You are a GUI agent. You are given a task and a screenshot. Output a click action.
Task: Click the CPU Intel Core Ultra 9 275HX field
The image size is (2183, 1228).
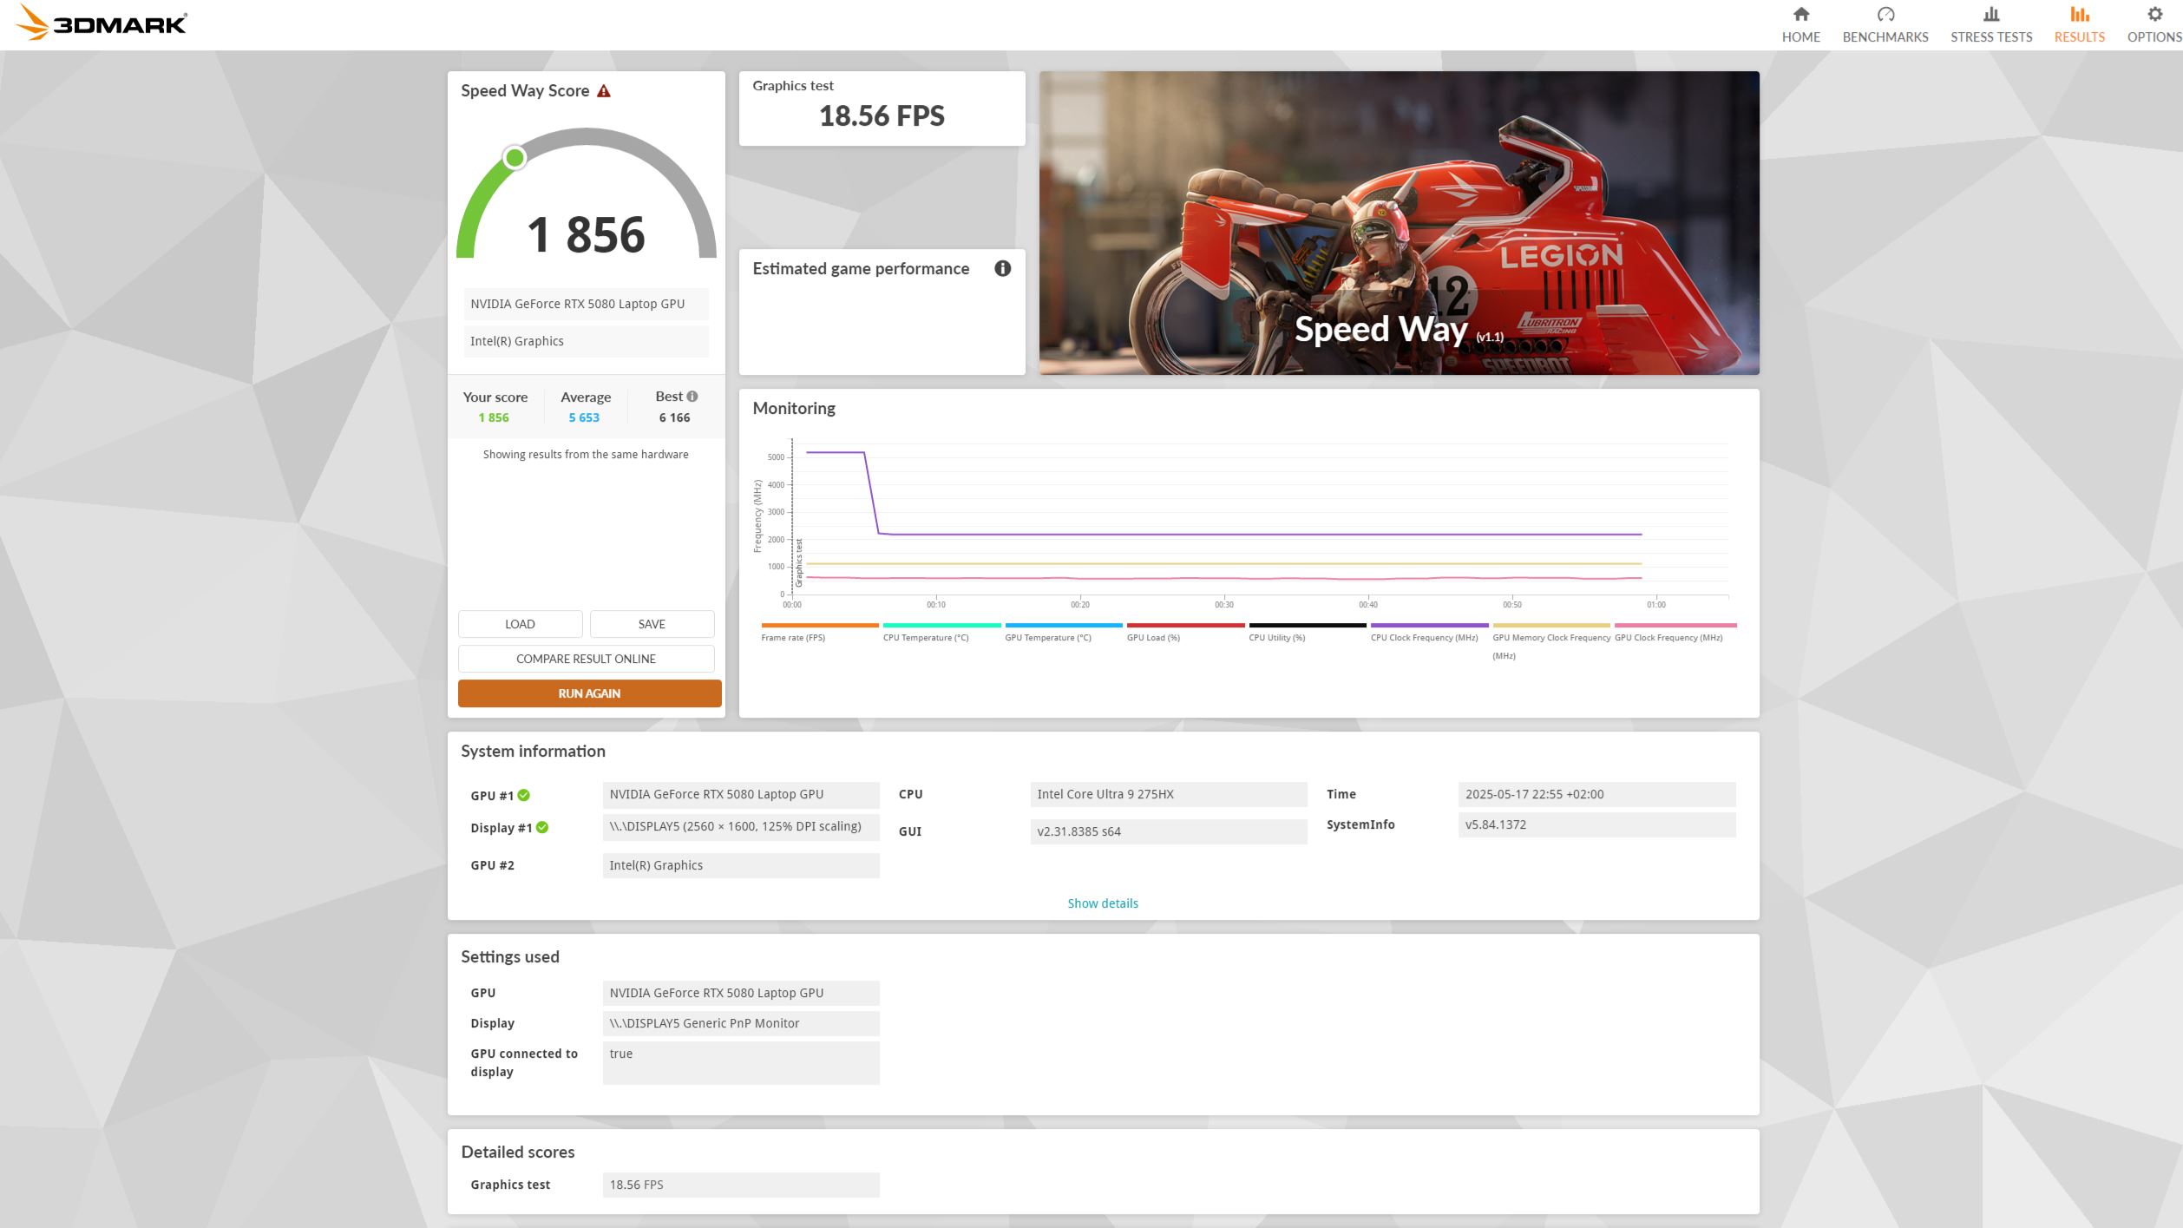point(1169,794)
